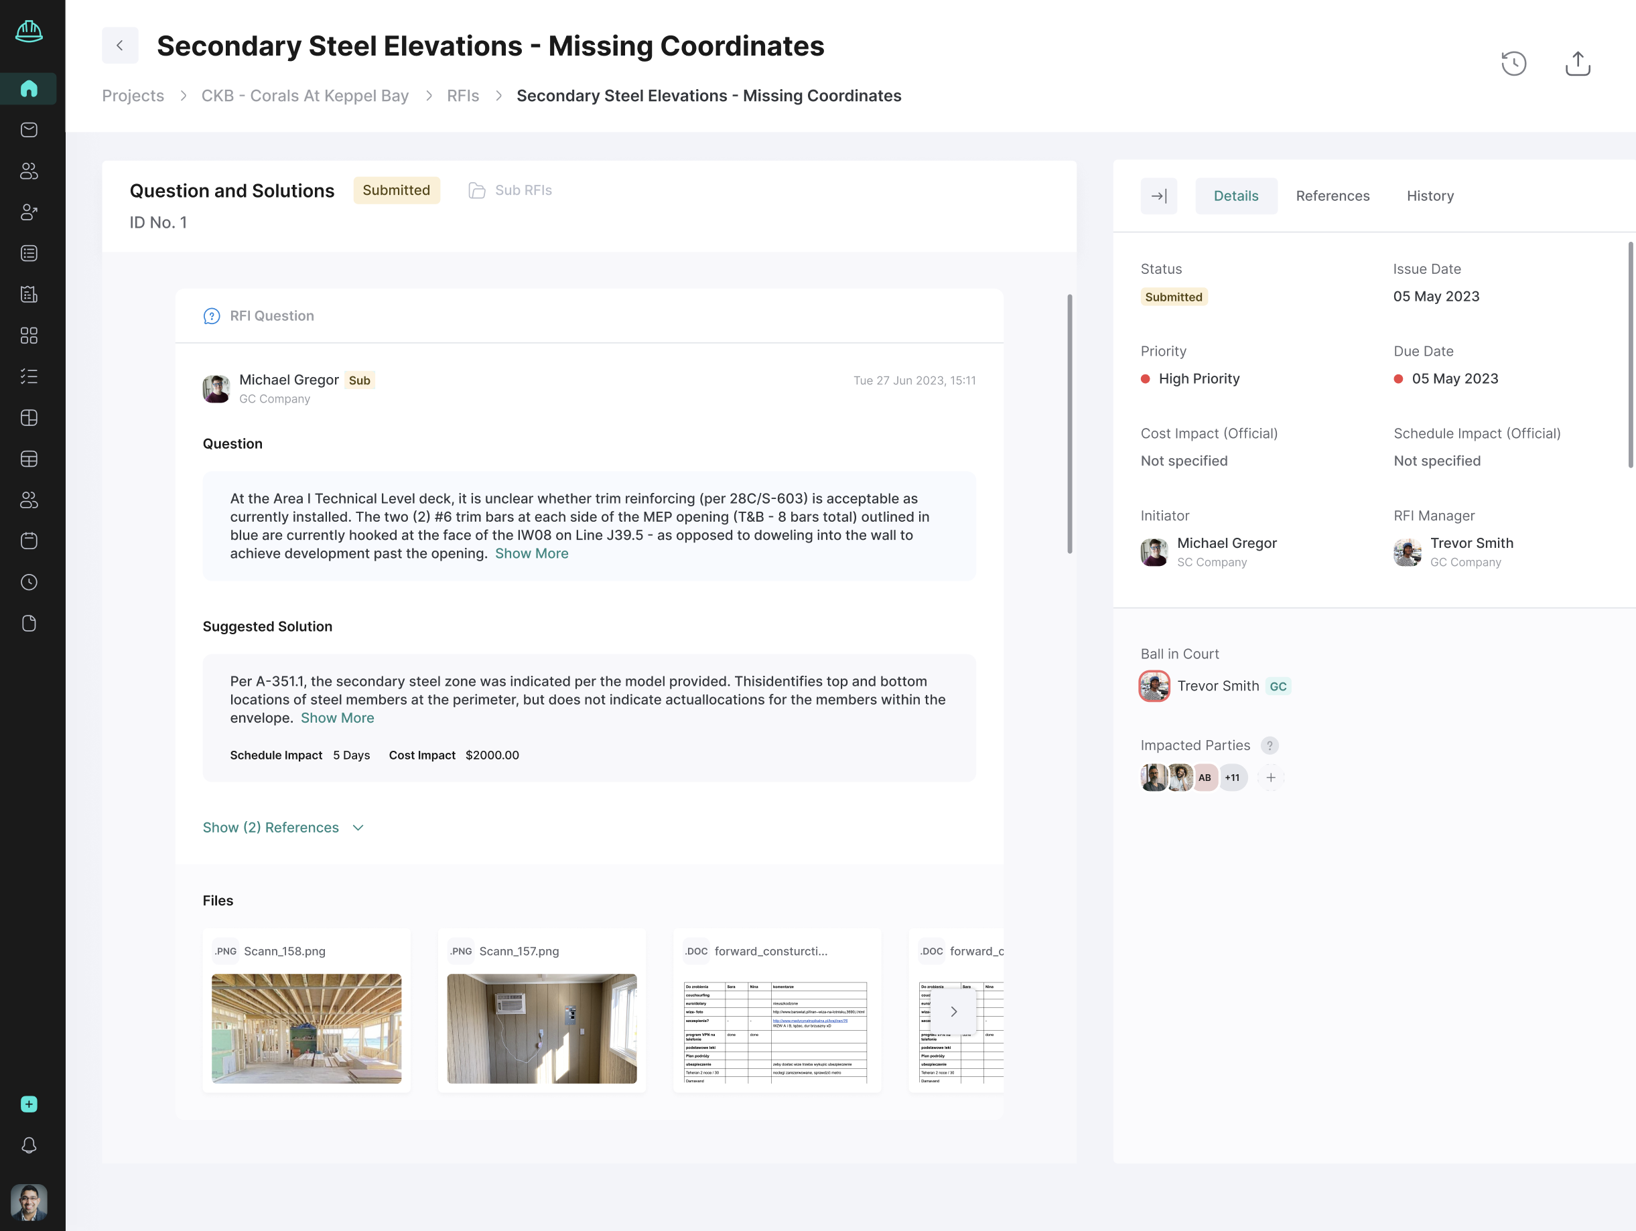Click the history clock icon at top right
This screenshot has height=1231, width=1636.
click(x=1513, y=64)
